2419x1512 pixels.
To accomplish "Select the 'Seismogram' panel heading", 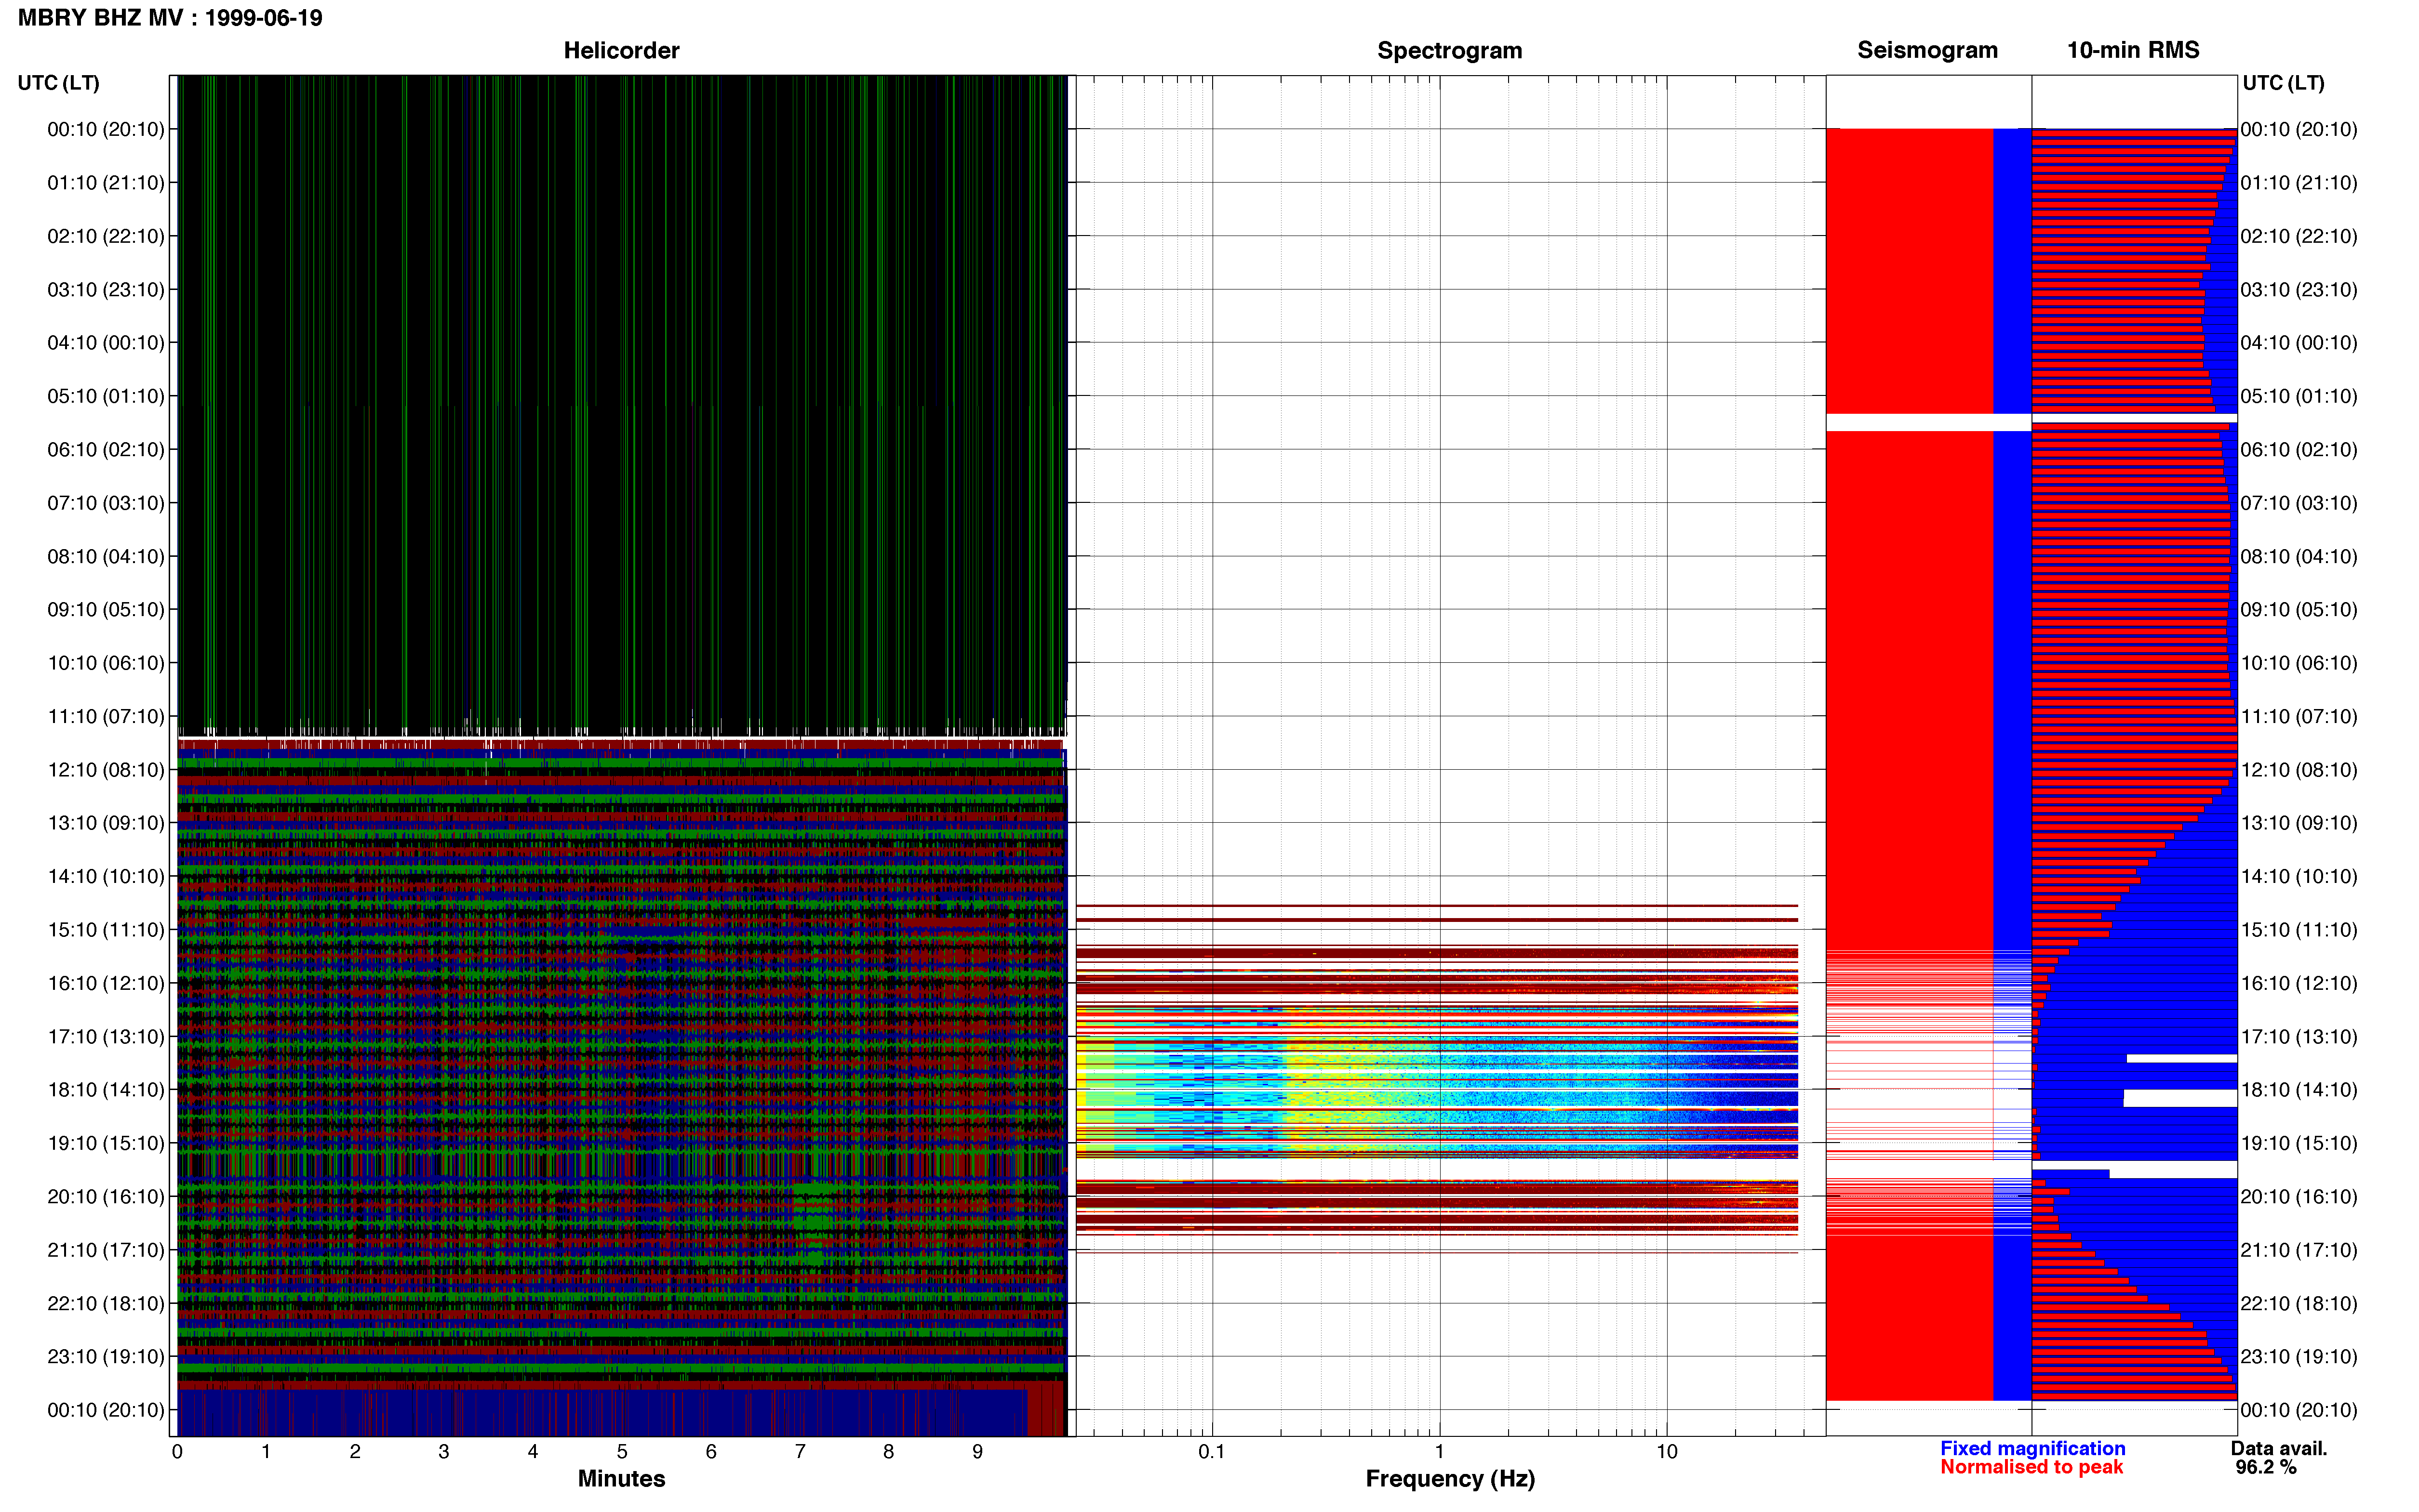I will 1927,50.
